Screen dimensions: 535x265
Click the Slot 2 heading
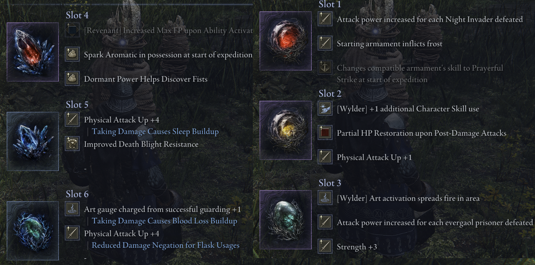click(x=330, y=94)
